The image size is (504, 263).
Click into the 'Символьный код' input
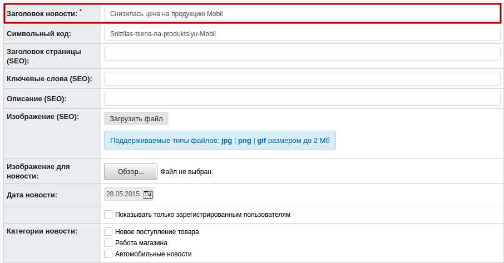coord(302,33)
